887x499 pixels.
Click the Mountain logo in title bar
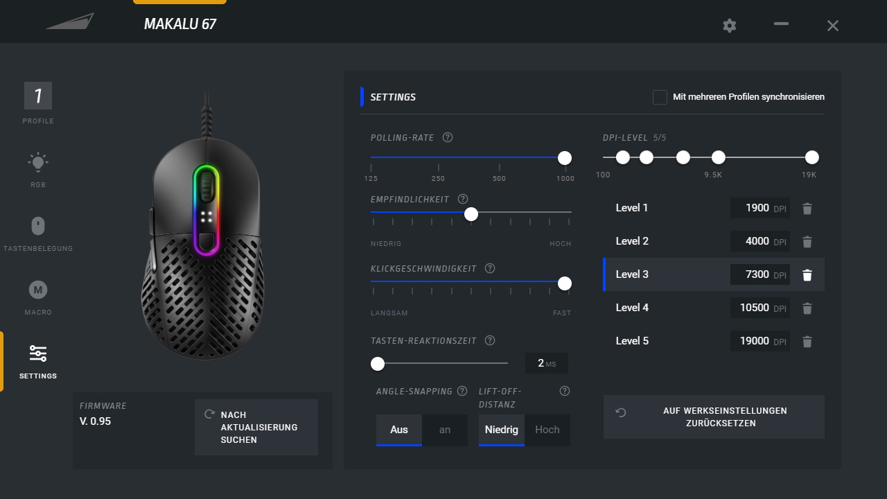click(x=70, y=21)
